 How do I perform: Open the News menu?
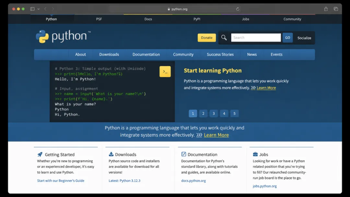252,54
